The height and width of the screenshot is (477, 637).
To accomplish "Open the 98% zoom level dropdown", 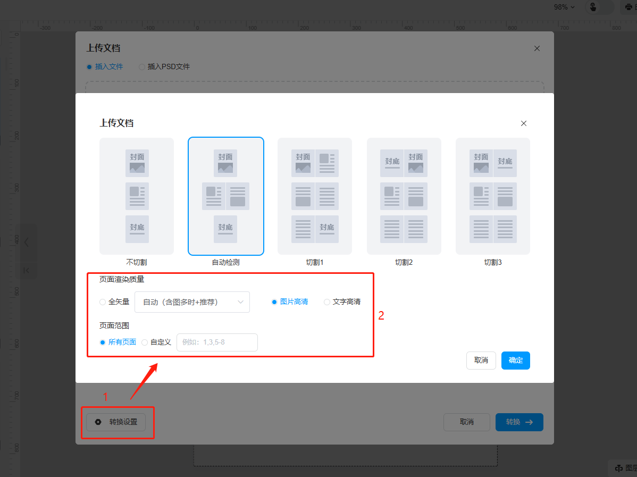I will click(x=564, y=7).
